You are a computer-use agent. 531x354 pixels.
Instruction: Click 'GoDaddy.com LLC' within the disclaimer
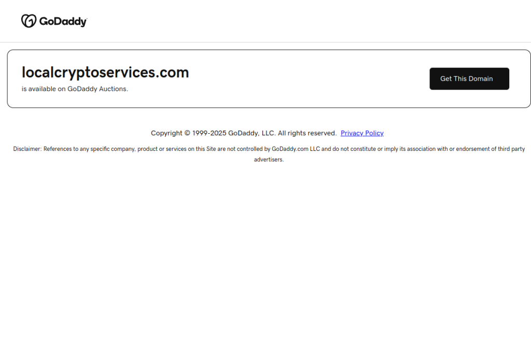[296, 149]
